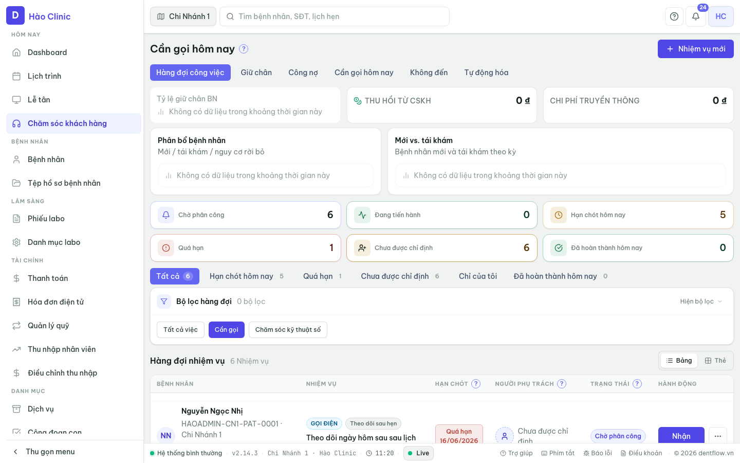740x463 pixels.
Task: Click the Người phụ trách column help icon
Action: point(562,384)
